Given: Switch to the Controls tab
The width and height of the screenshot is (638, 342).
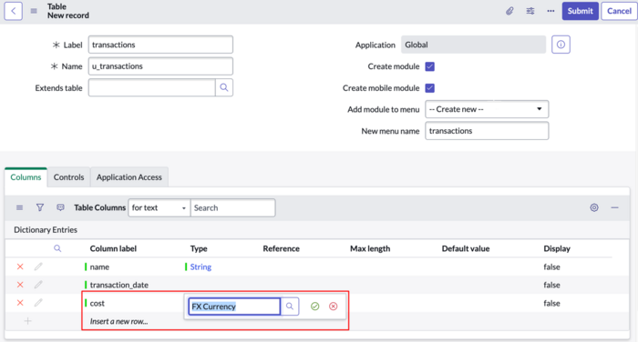Looking at the screenshot, I should [68, 177].
